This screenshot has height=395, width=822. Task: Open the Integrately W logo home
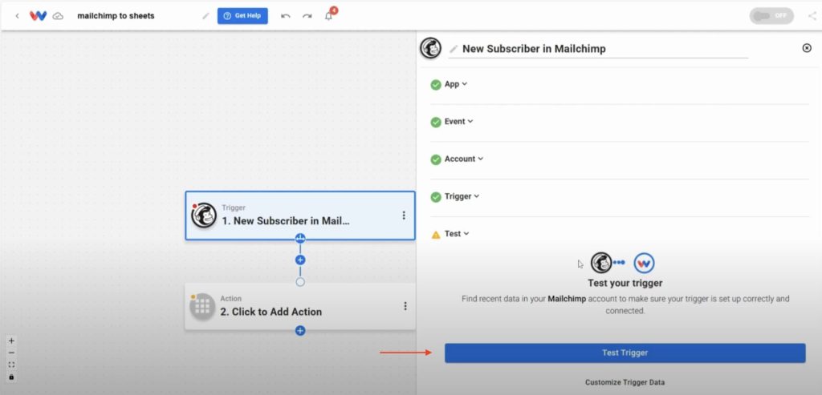coord(38,16)
